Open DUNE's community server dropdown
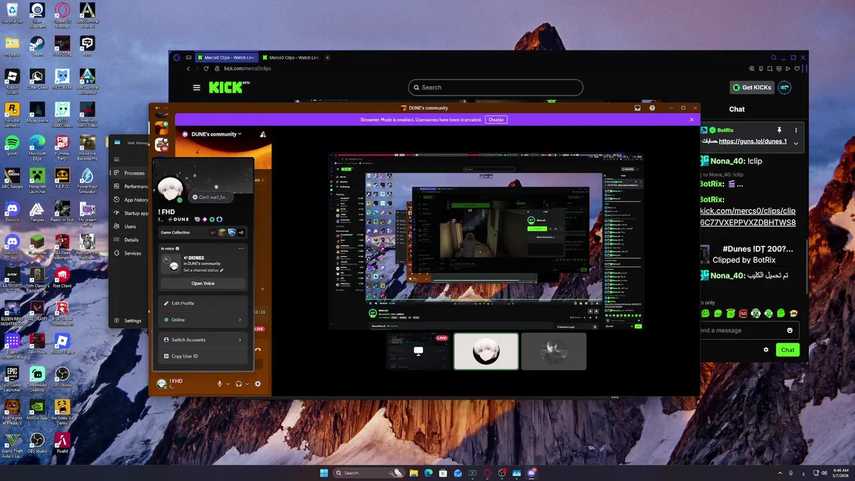Viewport: 855px width, 481px height. [x=216, y=134]
